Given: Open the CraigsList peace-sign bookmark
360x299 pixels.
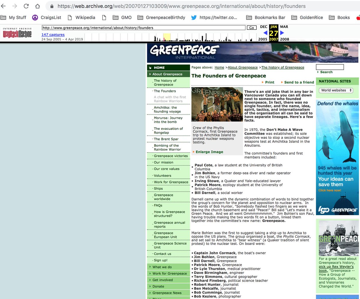Looking at the screenshot, I should [46, 17].
